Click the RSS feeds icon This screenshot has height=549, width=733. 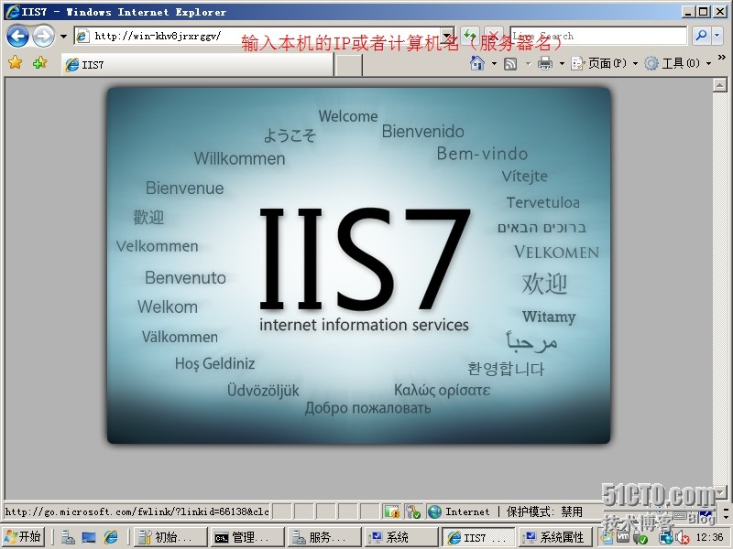pos(510,63)
